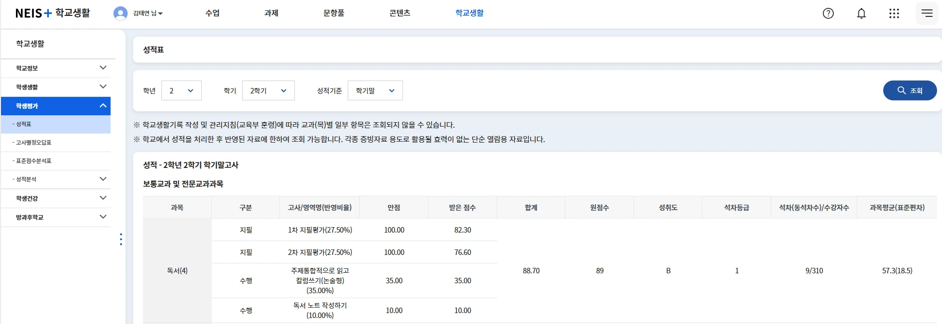942x324 pixels.
Task: Click the 학교생활 sidebar title
Action: (x=30, y=44)
